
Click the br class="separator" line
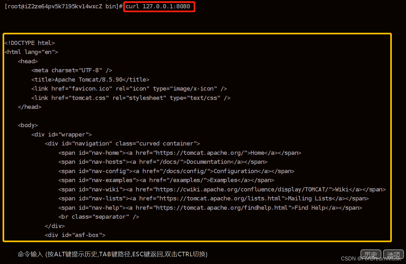point(99,217)
